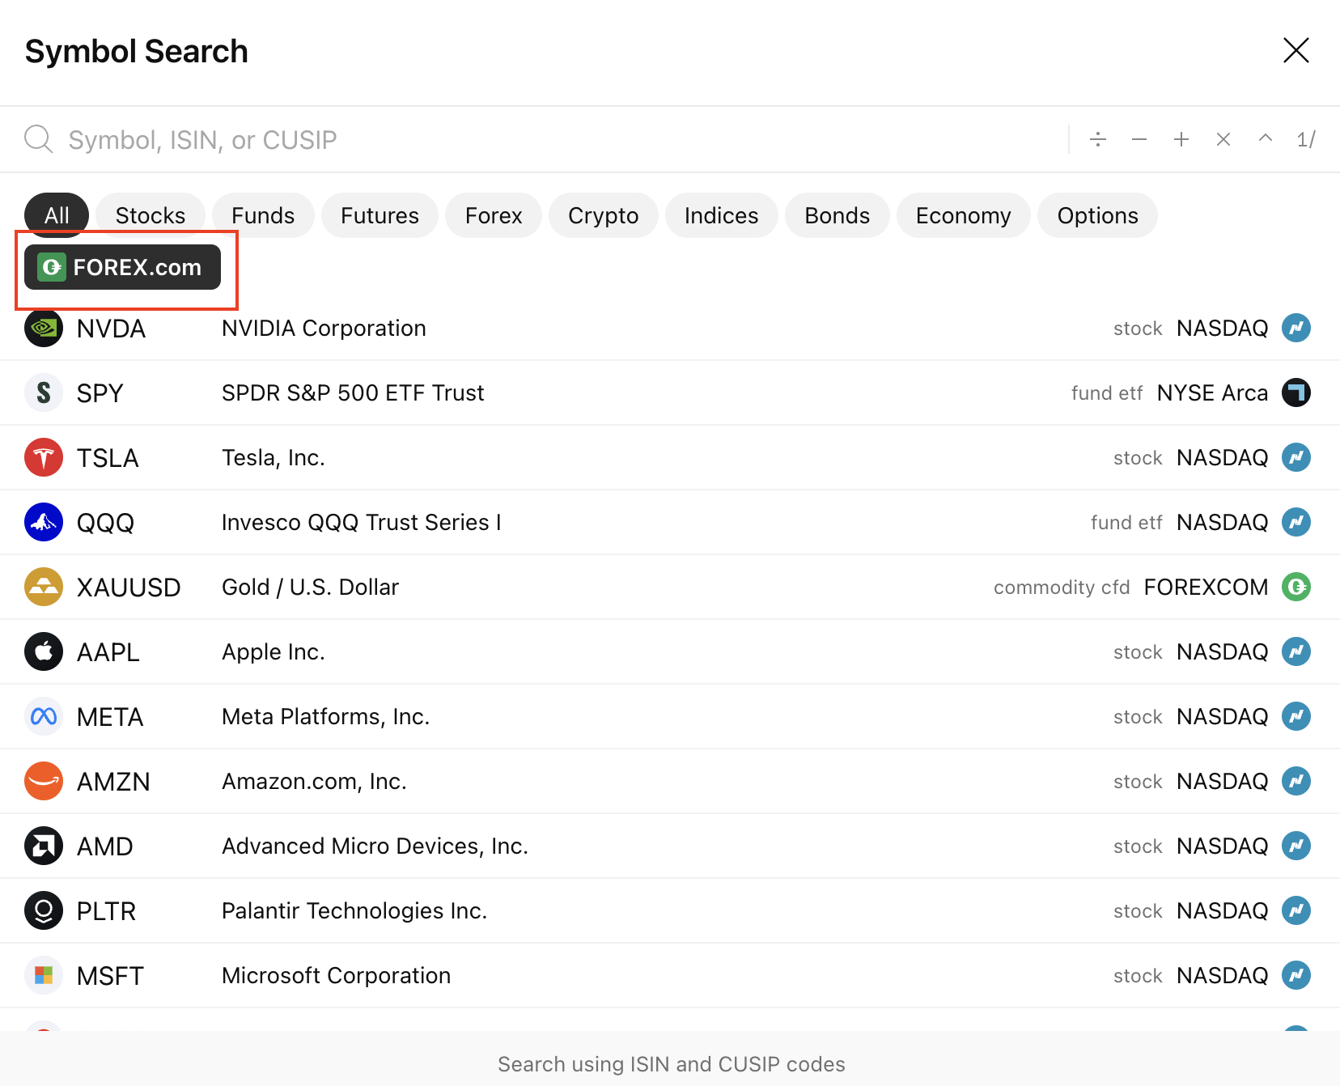Choose Tesla, Inc. from results

274,457
